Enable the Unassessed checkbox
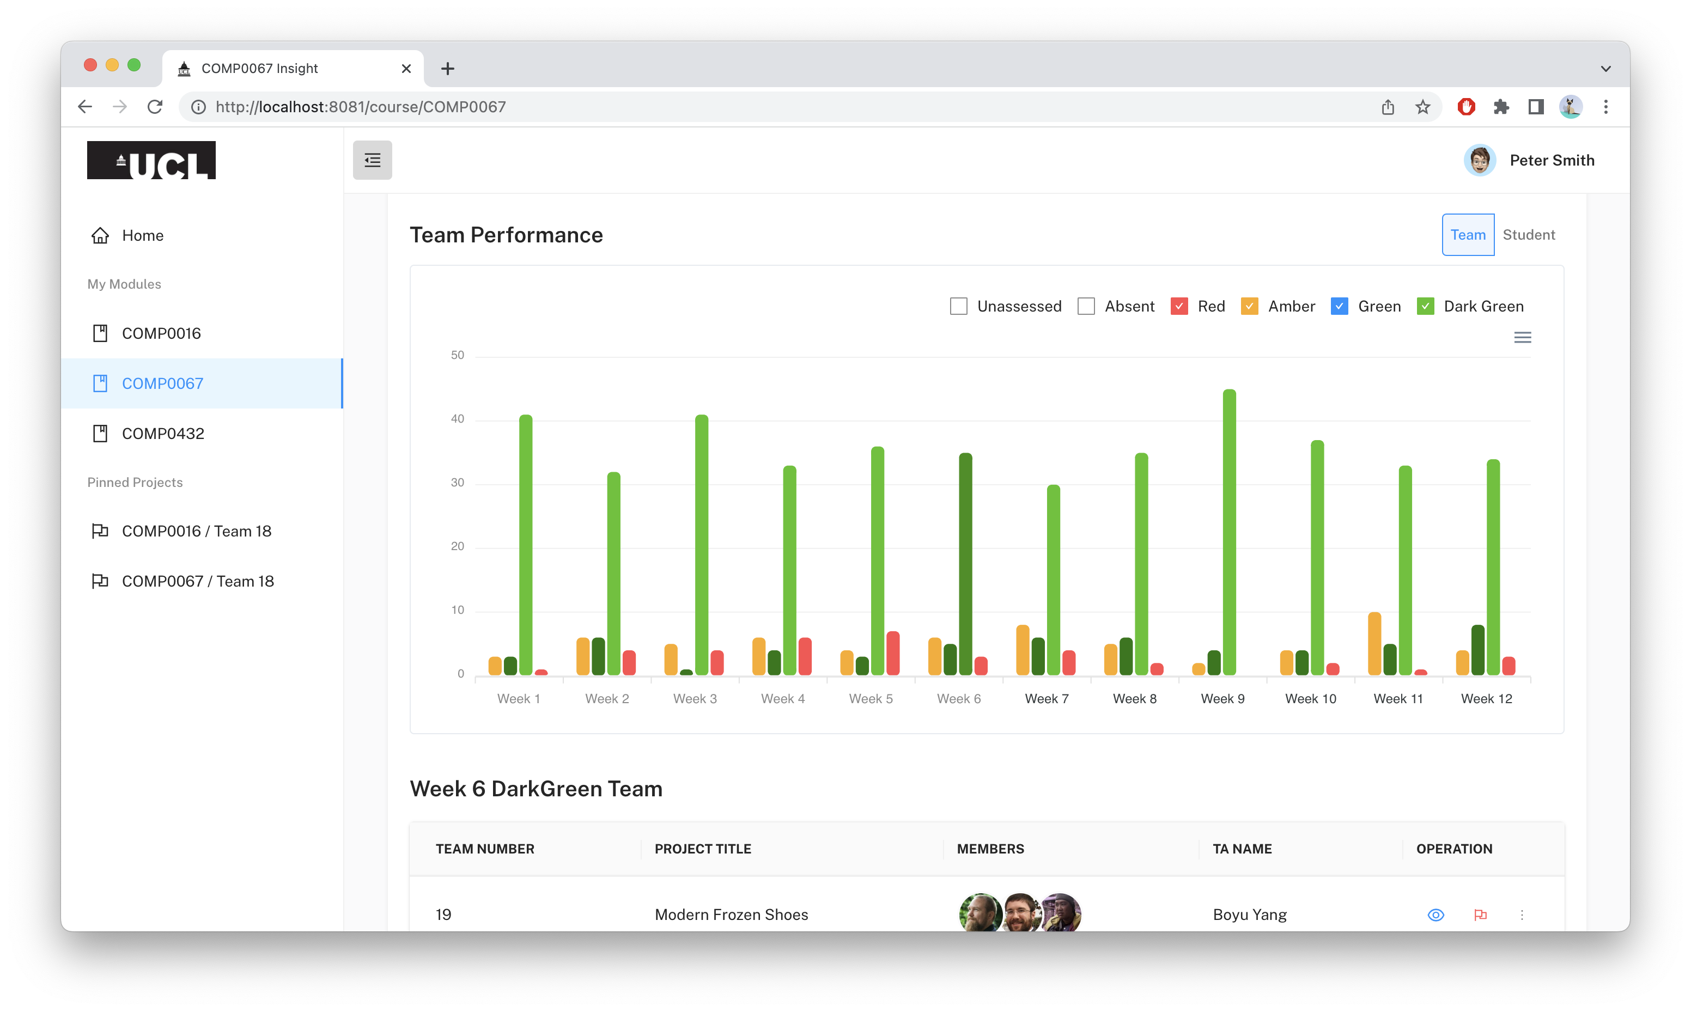 pyautogui.click(x=958, y=306)
